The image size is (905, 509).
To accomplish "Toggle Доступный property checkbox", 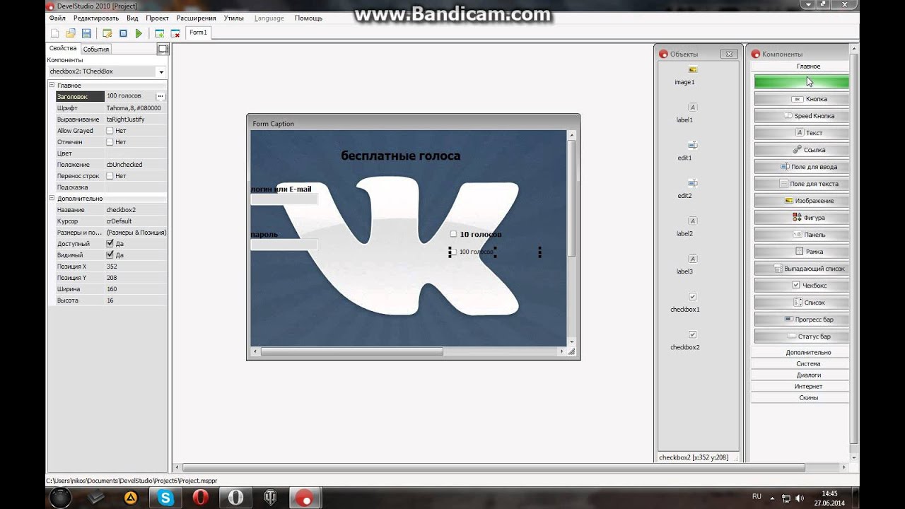I will pos(110,244).
